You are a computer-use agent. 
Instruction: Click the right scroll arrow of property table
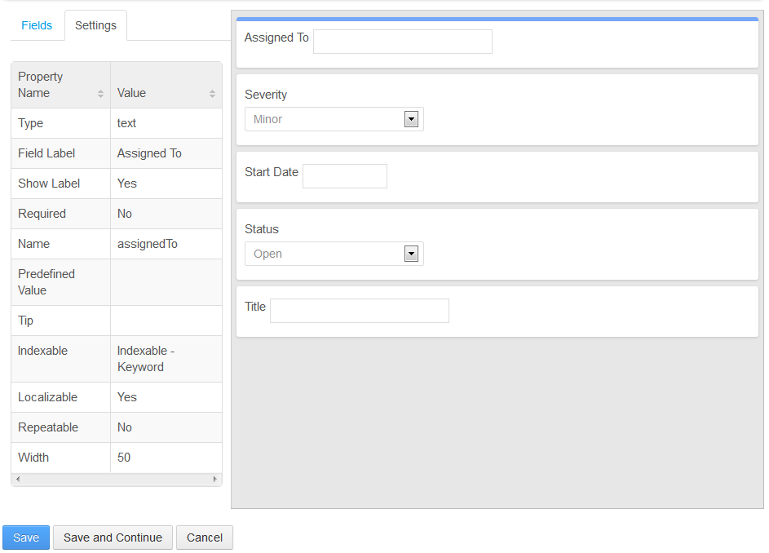tap(214, 479)
